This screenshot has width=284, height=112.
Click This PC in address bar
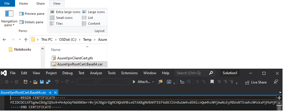point(47,40)
